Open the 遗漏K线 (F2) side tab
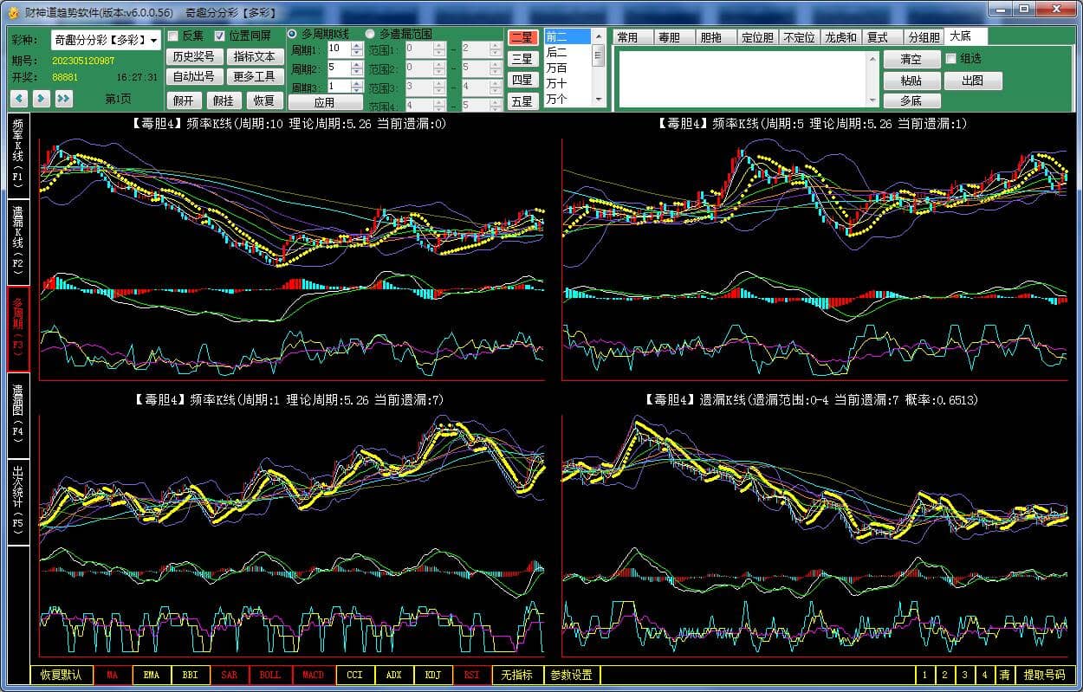Screen dimensions: 1083x692 pyautogui.click(x=18, y=243)
